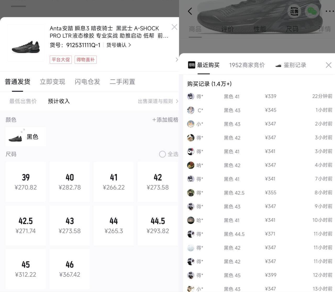Open the three-dot more menu
This screenshot has height=292, width=335.
coord(330,11)
